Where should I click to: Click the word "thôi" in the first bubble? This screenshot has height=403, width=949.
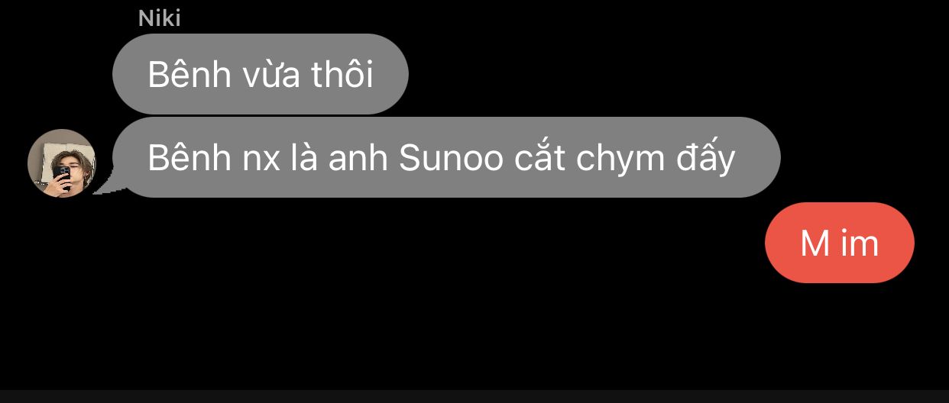342,75
